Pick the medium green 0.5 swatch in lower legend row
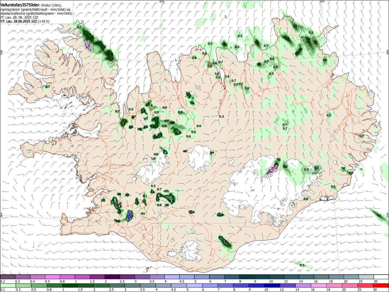389x292 pixels. click(39, 286)
